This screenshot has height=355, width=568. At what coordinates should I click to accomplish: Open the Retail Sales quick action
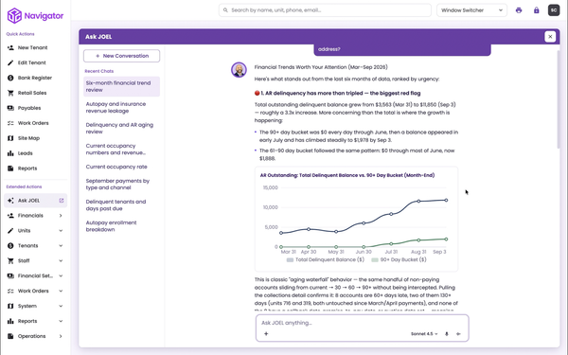click(x=36, y=93)
